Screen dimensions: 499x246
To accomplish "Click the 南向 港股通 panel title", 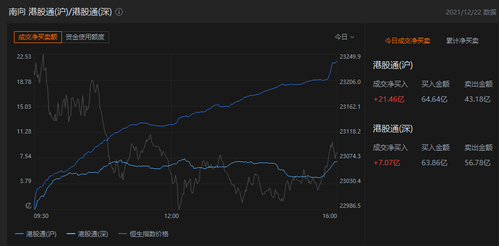I will 60,12.
